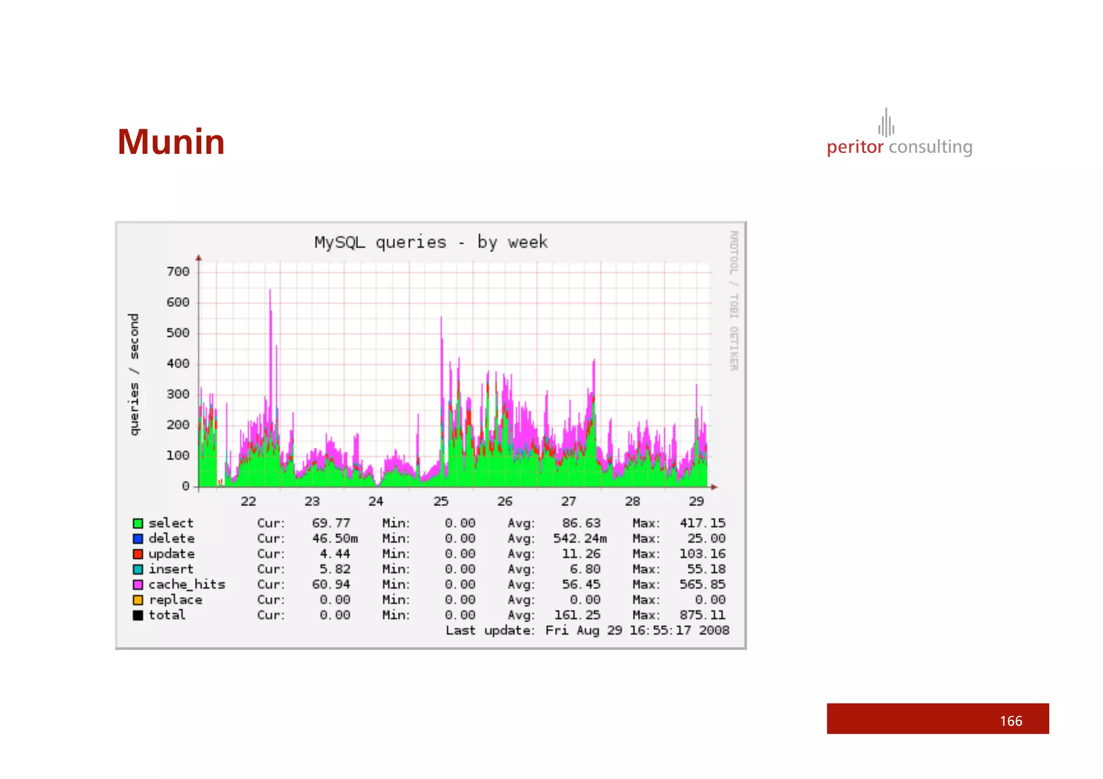Screen dimensions: 1103x779
Task: Click the black total legend swatch
Action: [x=138, y=615]
